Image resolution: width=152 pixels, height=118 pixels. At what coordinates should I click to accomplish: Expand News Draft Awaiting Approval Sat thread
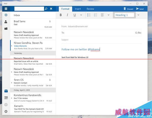12,72
